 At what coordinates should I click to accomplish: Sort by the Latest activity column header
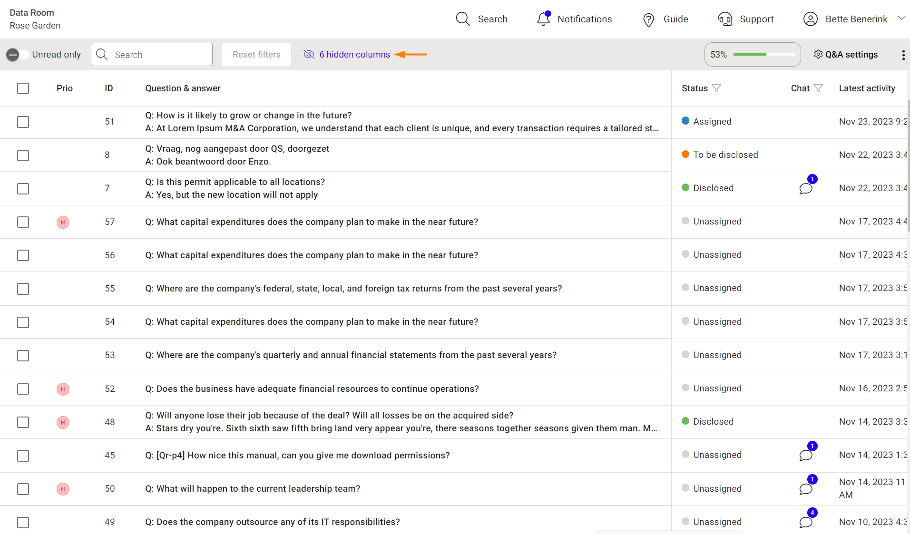[x=867, y=88]
